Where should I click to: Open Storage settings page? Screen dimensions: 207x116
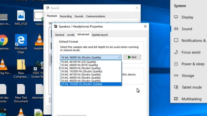click(188, 76)
